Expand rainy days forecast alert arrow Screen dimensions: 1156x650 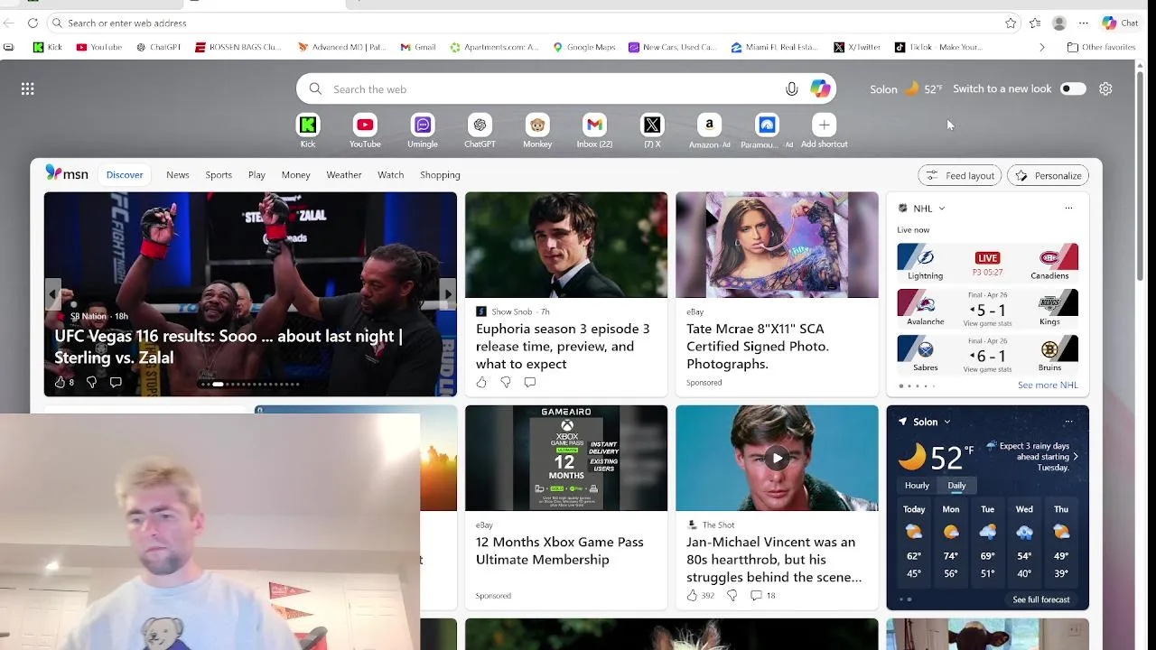click(x=1075, y=457)
